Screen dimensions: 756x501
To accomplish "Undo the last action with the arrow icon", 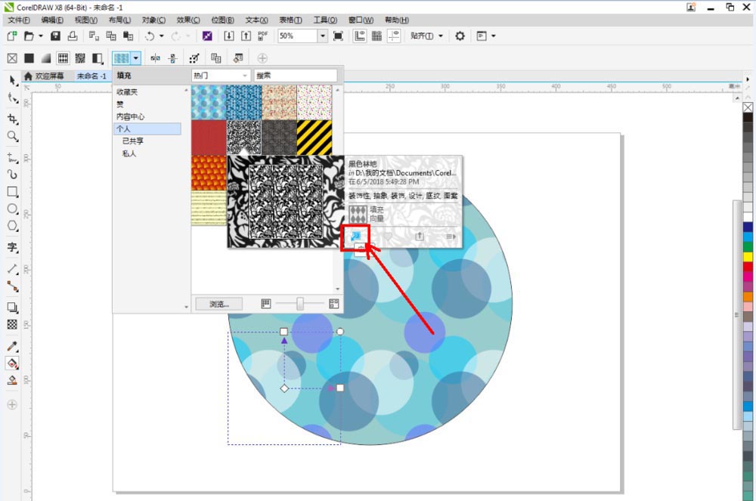I will (x=150, y=36).
